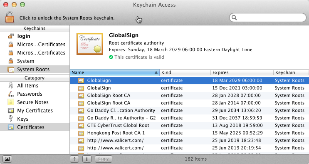The image size is (309, 164).
Task: Click the yellow note icon for Secure Notes
Action: (11, 102)
